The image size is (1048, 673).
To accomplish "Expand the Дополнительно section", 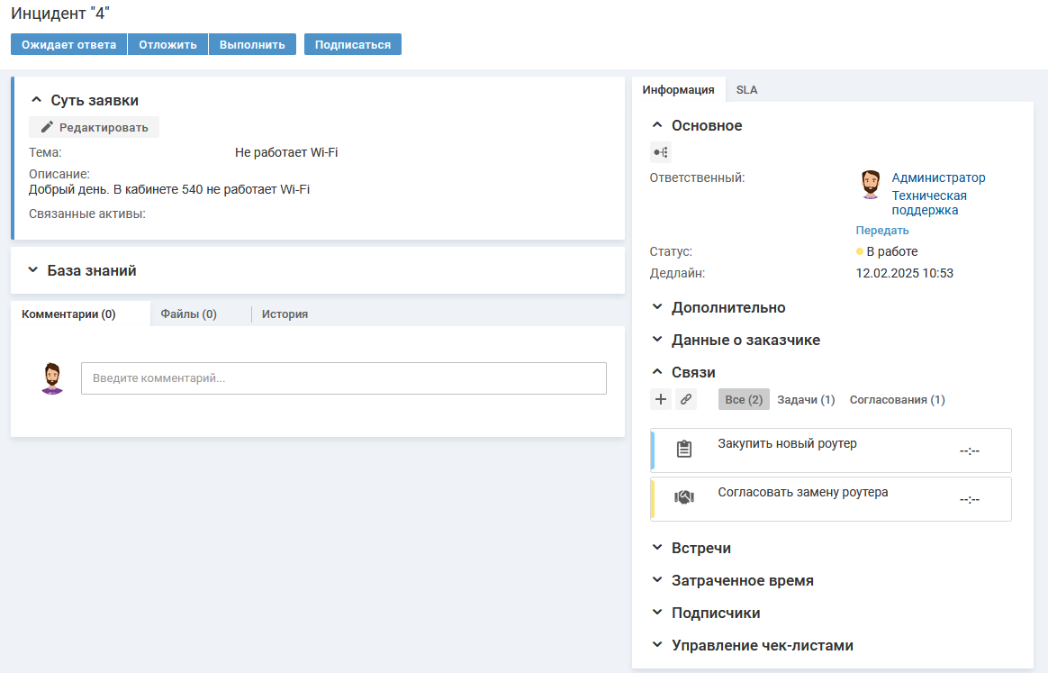I will click(727, 307).
